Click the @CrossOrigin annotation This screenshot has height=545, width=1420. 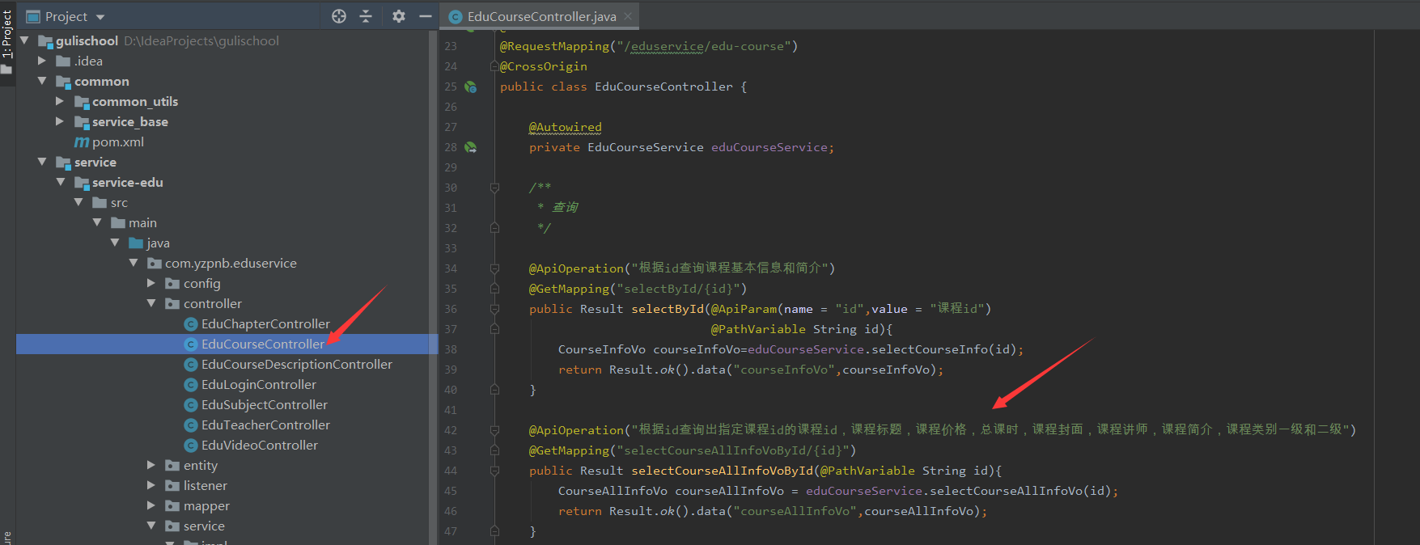pyautogui.click(x=544, y=66)
